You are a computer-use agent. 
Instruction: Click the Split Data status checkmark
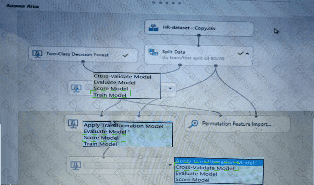241,53
